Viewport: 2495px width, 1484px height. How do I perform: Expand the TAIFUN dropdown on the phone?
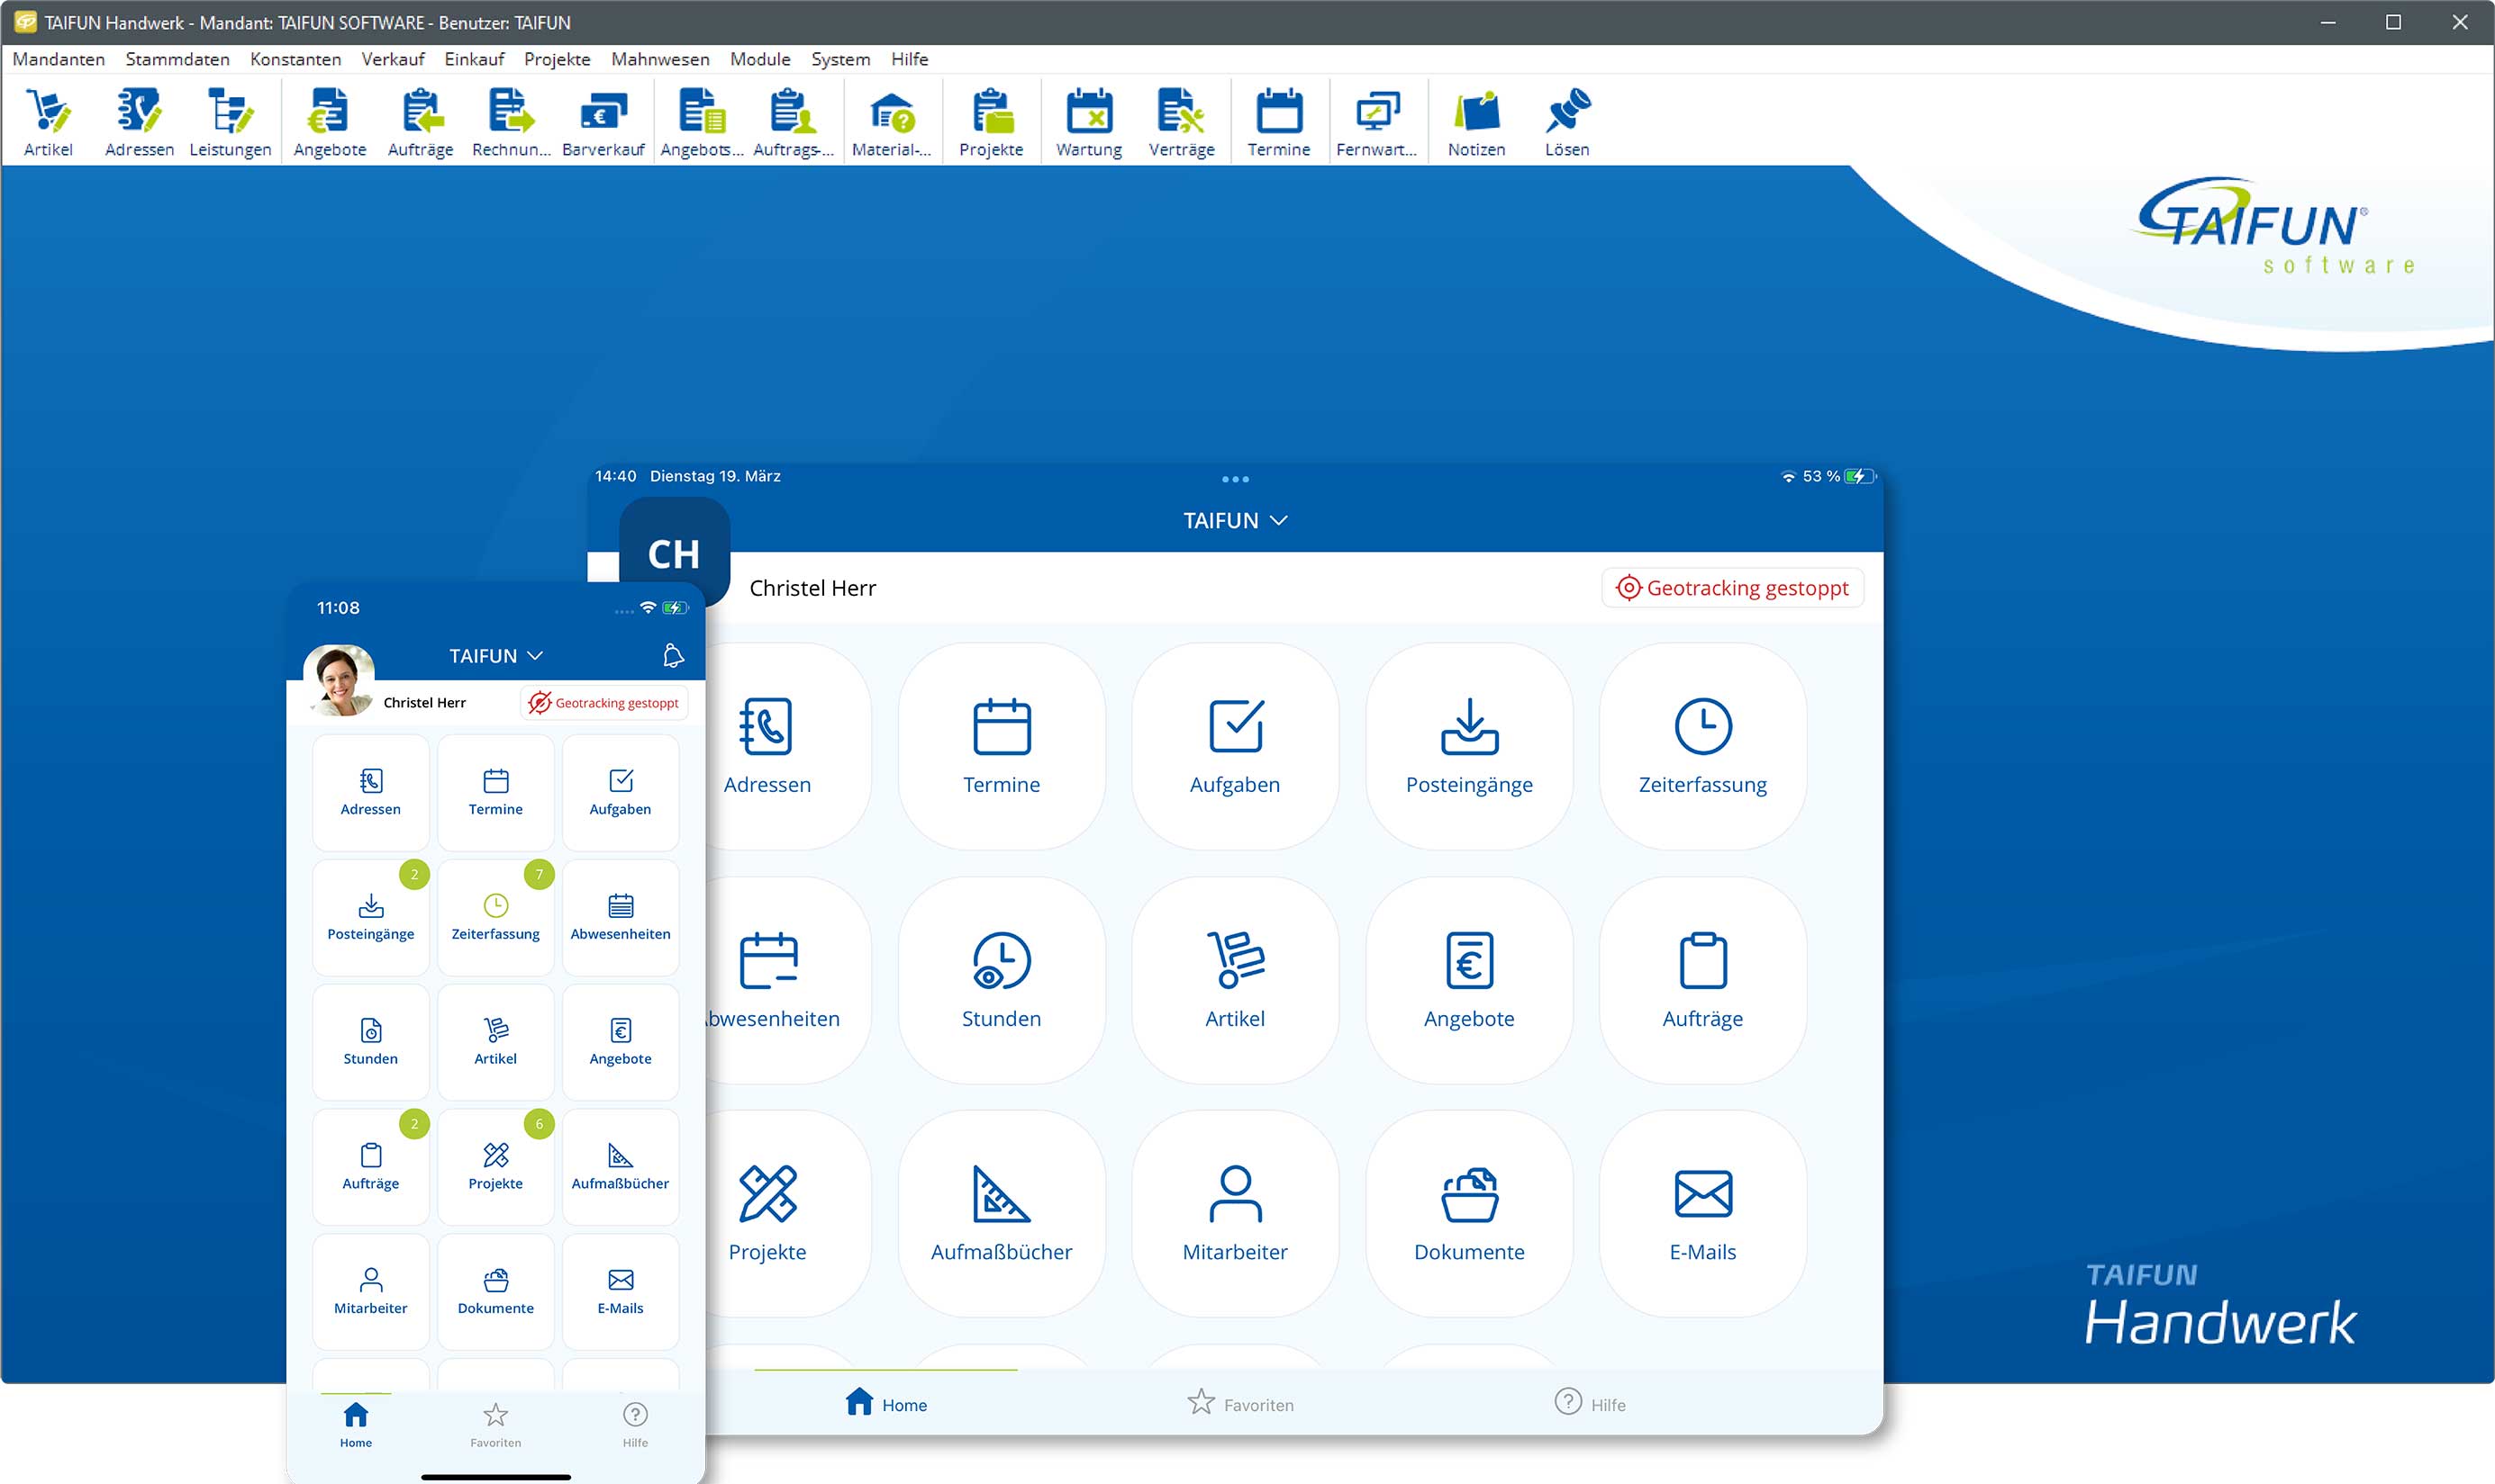[x=495, y=655]
